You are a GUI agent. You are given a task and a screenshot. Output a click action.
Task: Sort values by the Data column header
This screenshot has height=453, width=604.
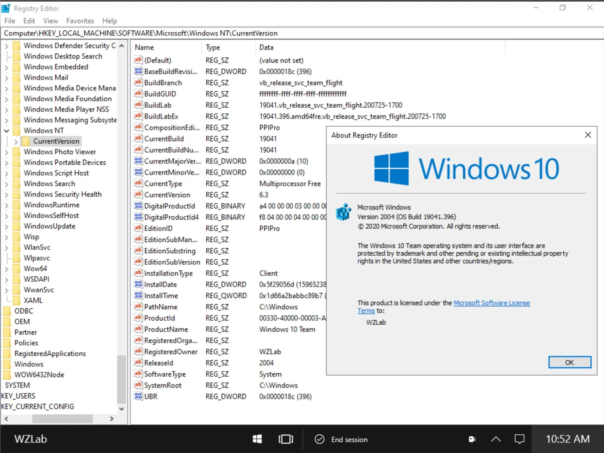(x=380, y=47)
